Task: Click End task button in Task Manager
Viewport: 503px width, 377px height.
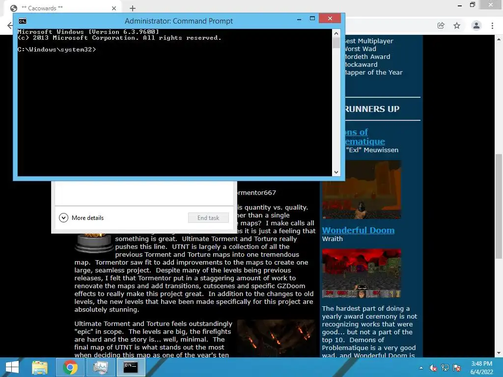Action: click(208, 218)
